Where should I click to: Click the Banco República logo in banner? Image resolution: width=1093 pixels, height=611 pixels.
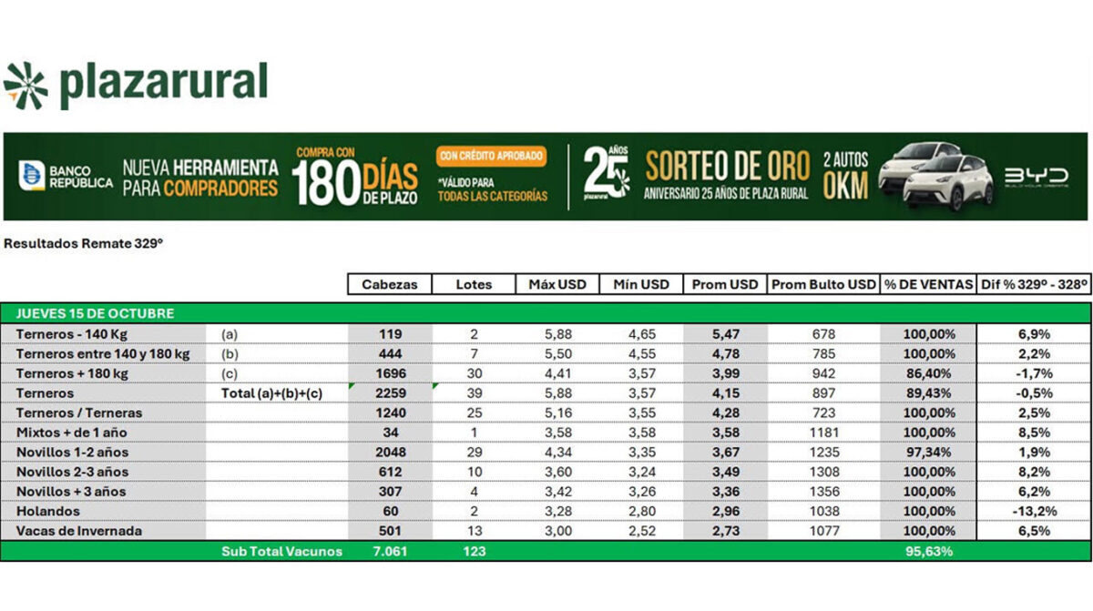click(66, 177)
